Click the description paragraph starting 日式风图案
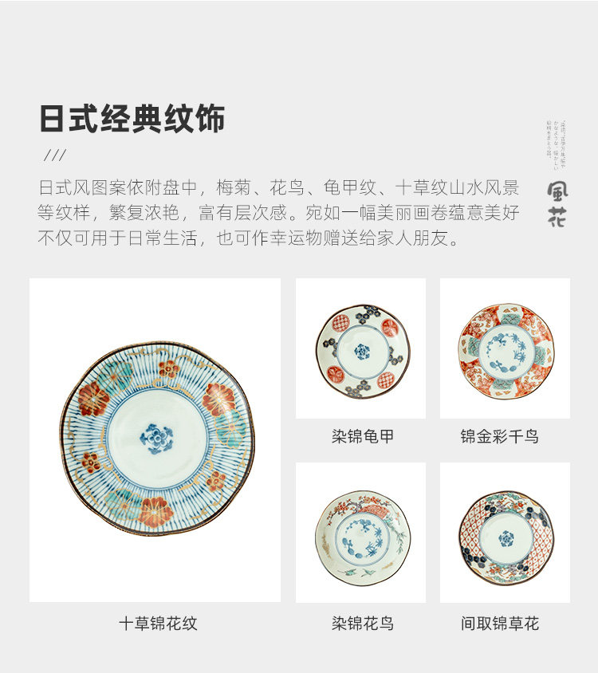Viewport: 598px width, 673px height. click(x=278, y=212)
